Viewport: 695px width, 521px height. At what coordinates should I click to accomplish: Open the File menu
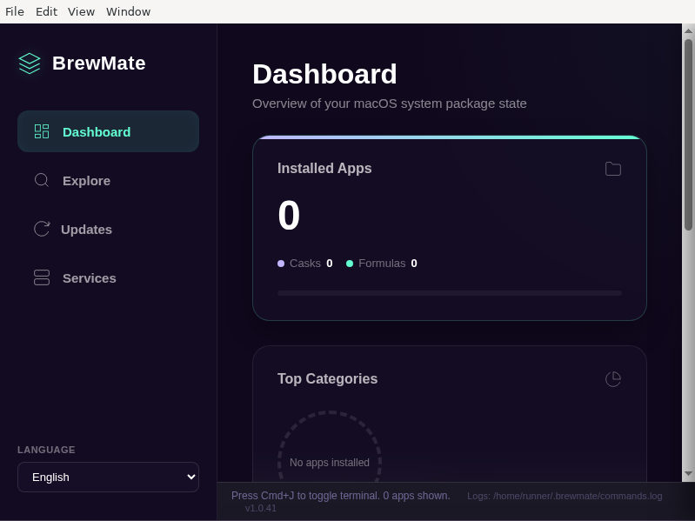click(x=15, y=11)
